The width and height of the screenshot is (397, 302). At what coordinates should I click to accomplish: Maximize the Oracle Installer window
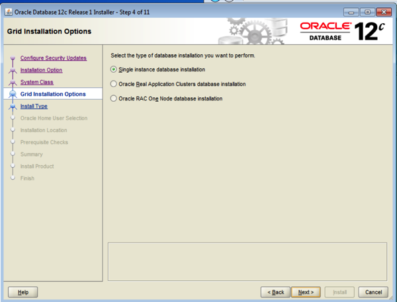(367, 12)
